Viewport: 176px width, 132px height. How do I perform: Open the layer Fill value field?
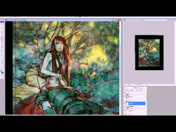point(139,90)
